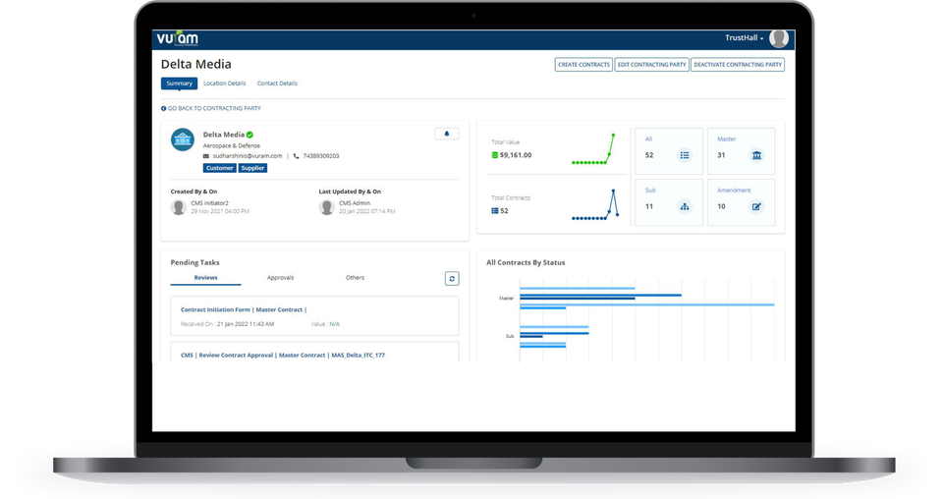The width and height of the screenshot is (943, 499).
Task: Open the TrustHall user dropdown
Action: point(744,38)
